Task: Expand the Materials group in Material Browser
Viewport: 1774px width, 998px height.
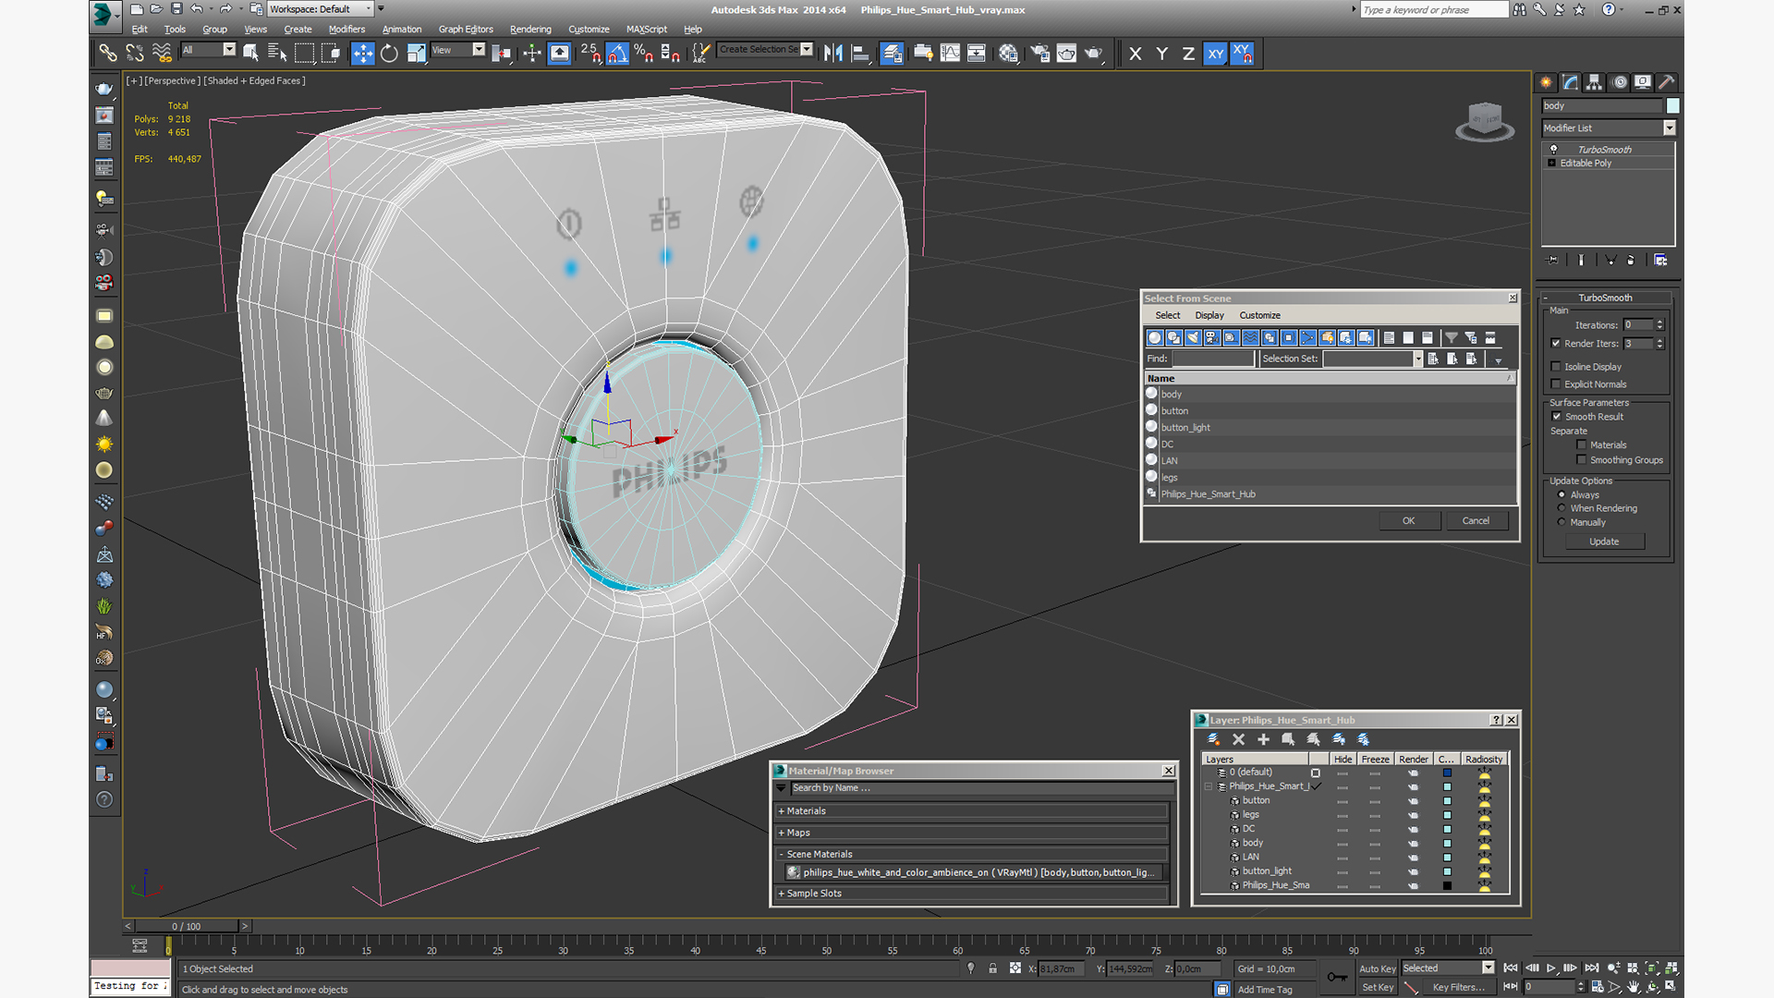Action: [973, 811]
